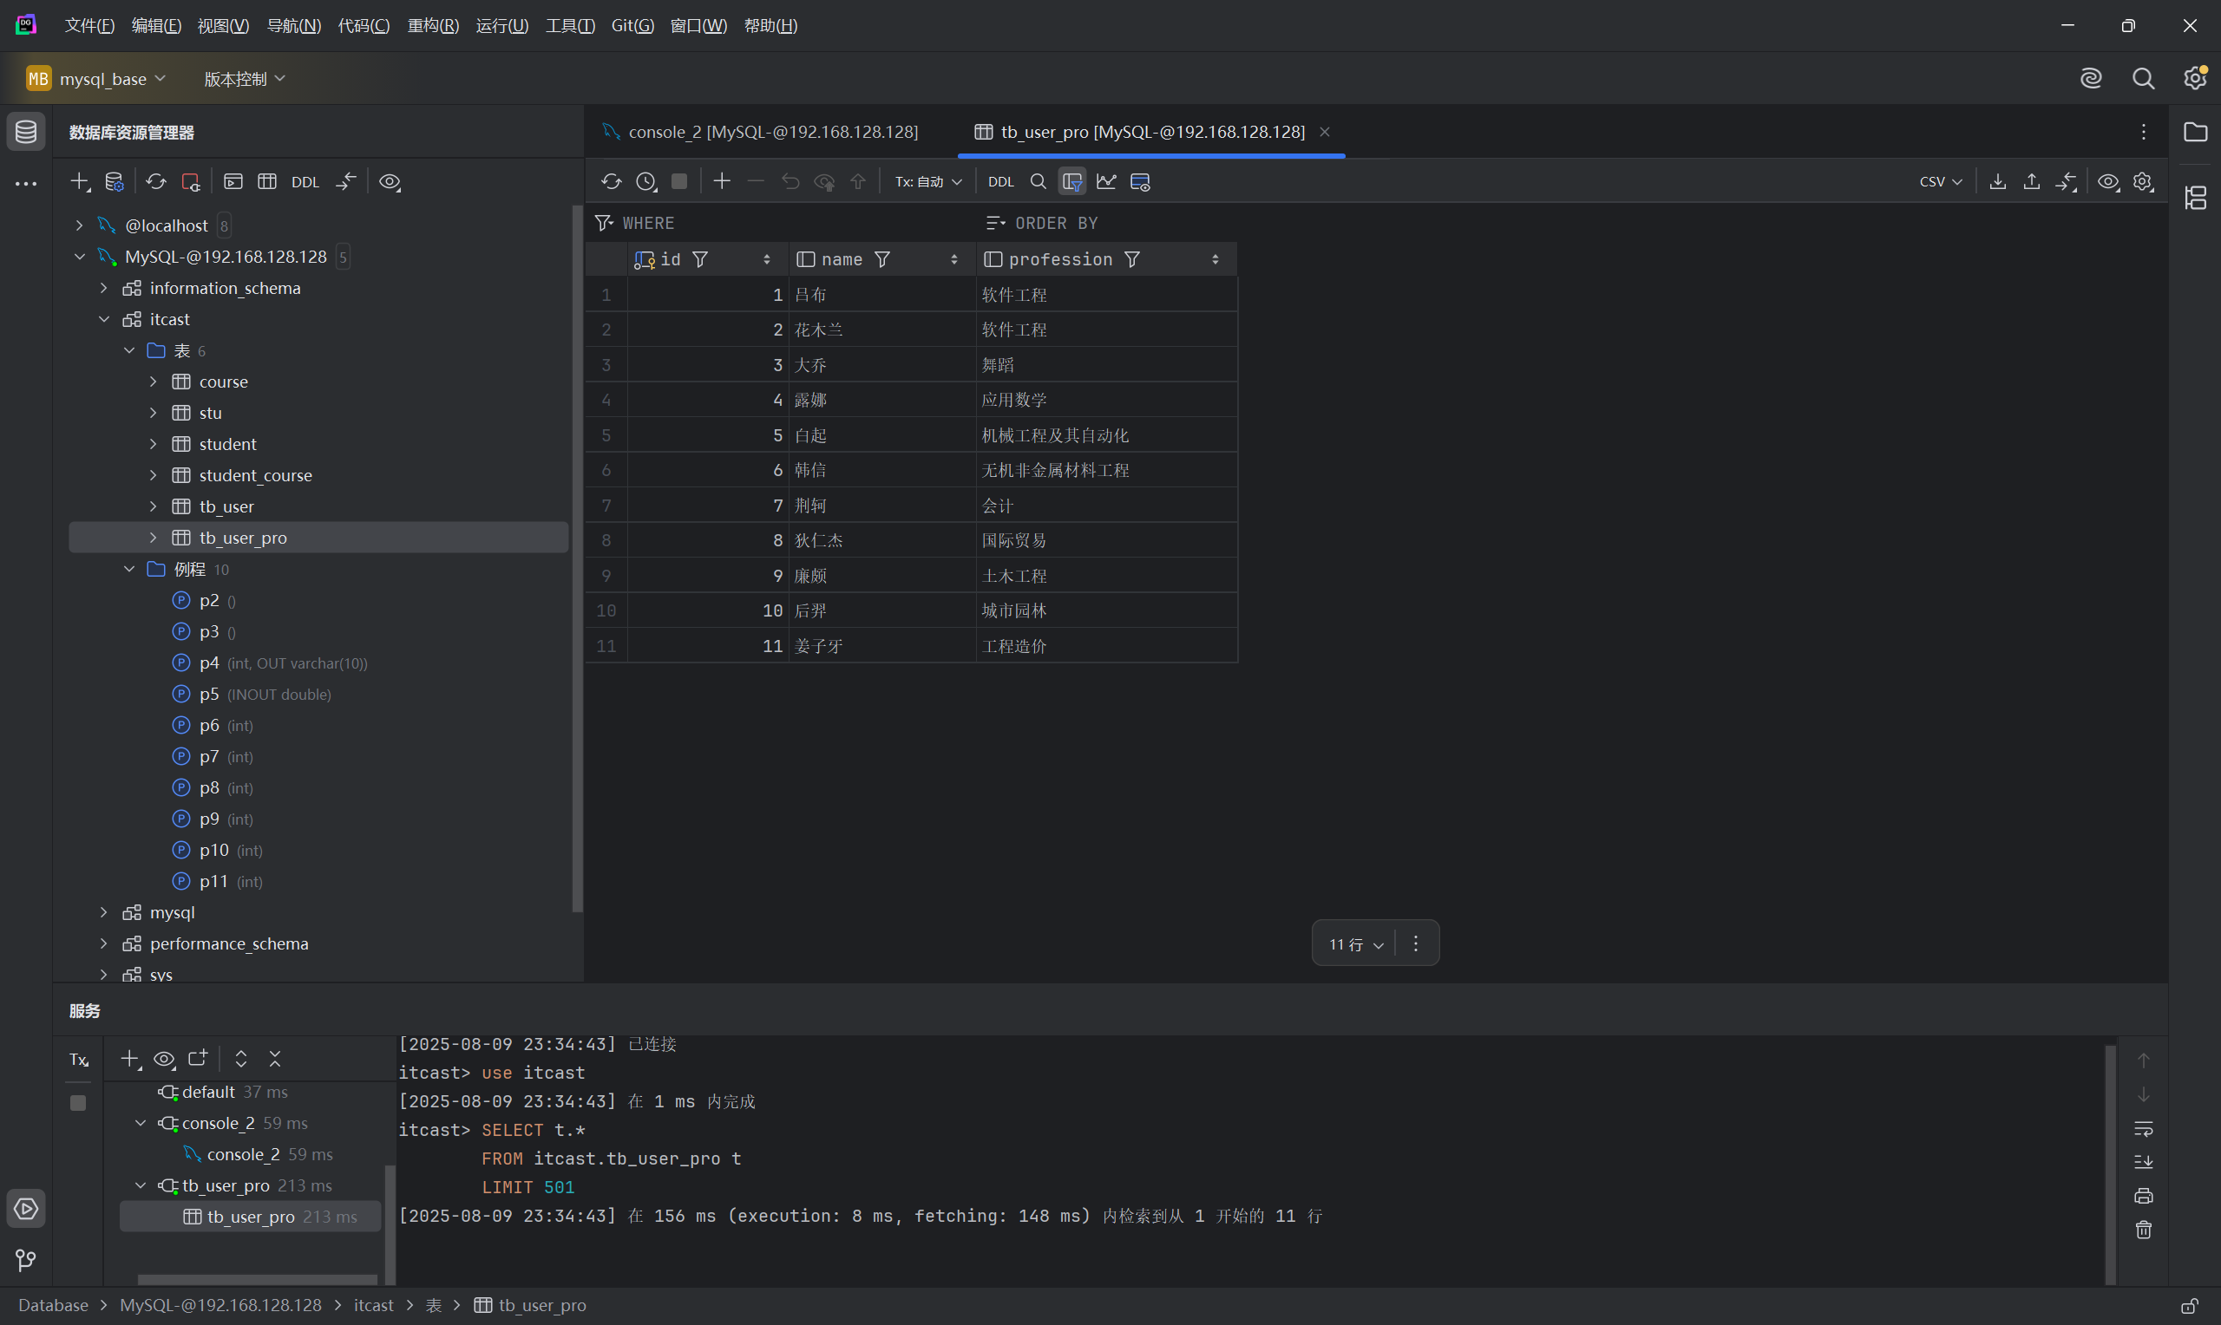Click the Git branch icon in left sidebar
This screenshot has height=1325, width=2221.
pyautogui.click(x=26, y=1260)
